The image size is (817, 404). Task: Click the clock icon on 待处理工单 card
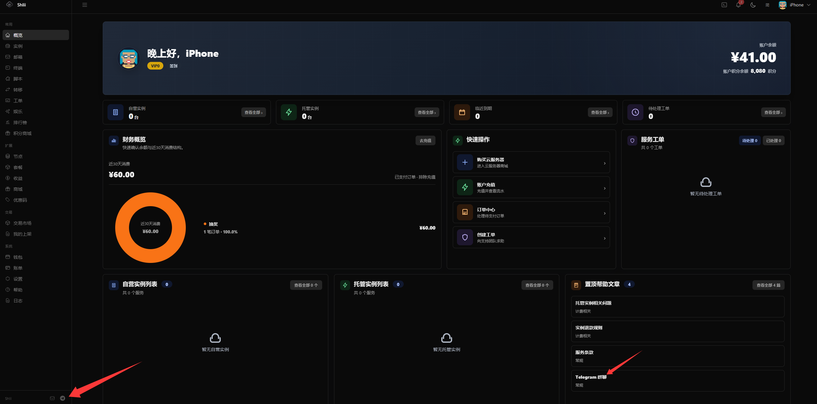635,112
